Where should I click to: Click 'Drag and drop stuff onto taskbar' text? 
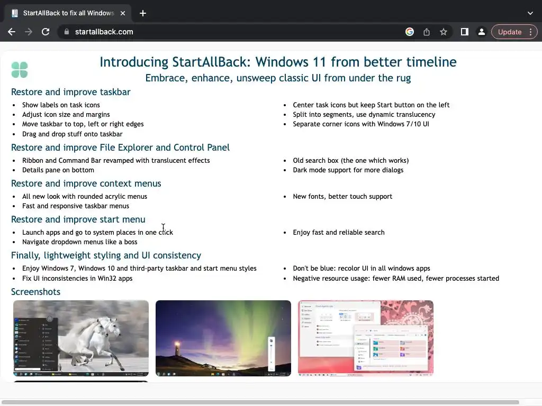(x=72, y=134)
